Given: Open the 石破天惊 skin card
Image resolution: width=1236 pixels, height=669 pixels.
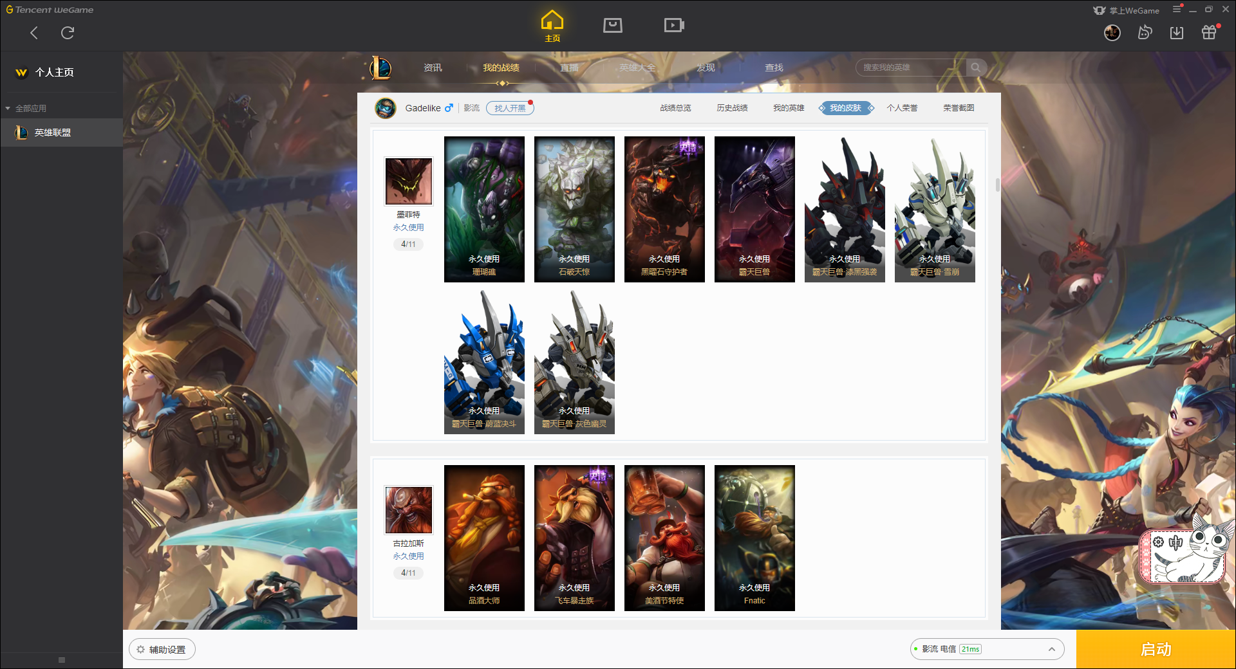Looking at the screenshot, I should [574, 209].
